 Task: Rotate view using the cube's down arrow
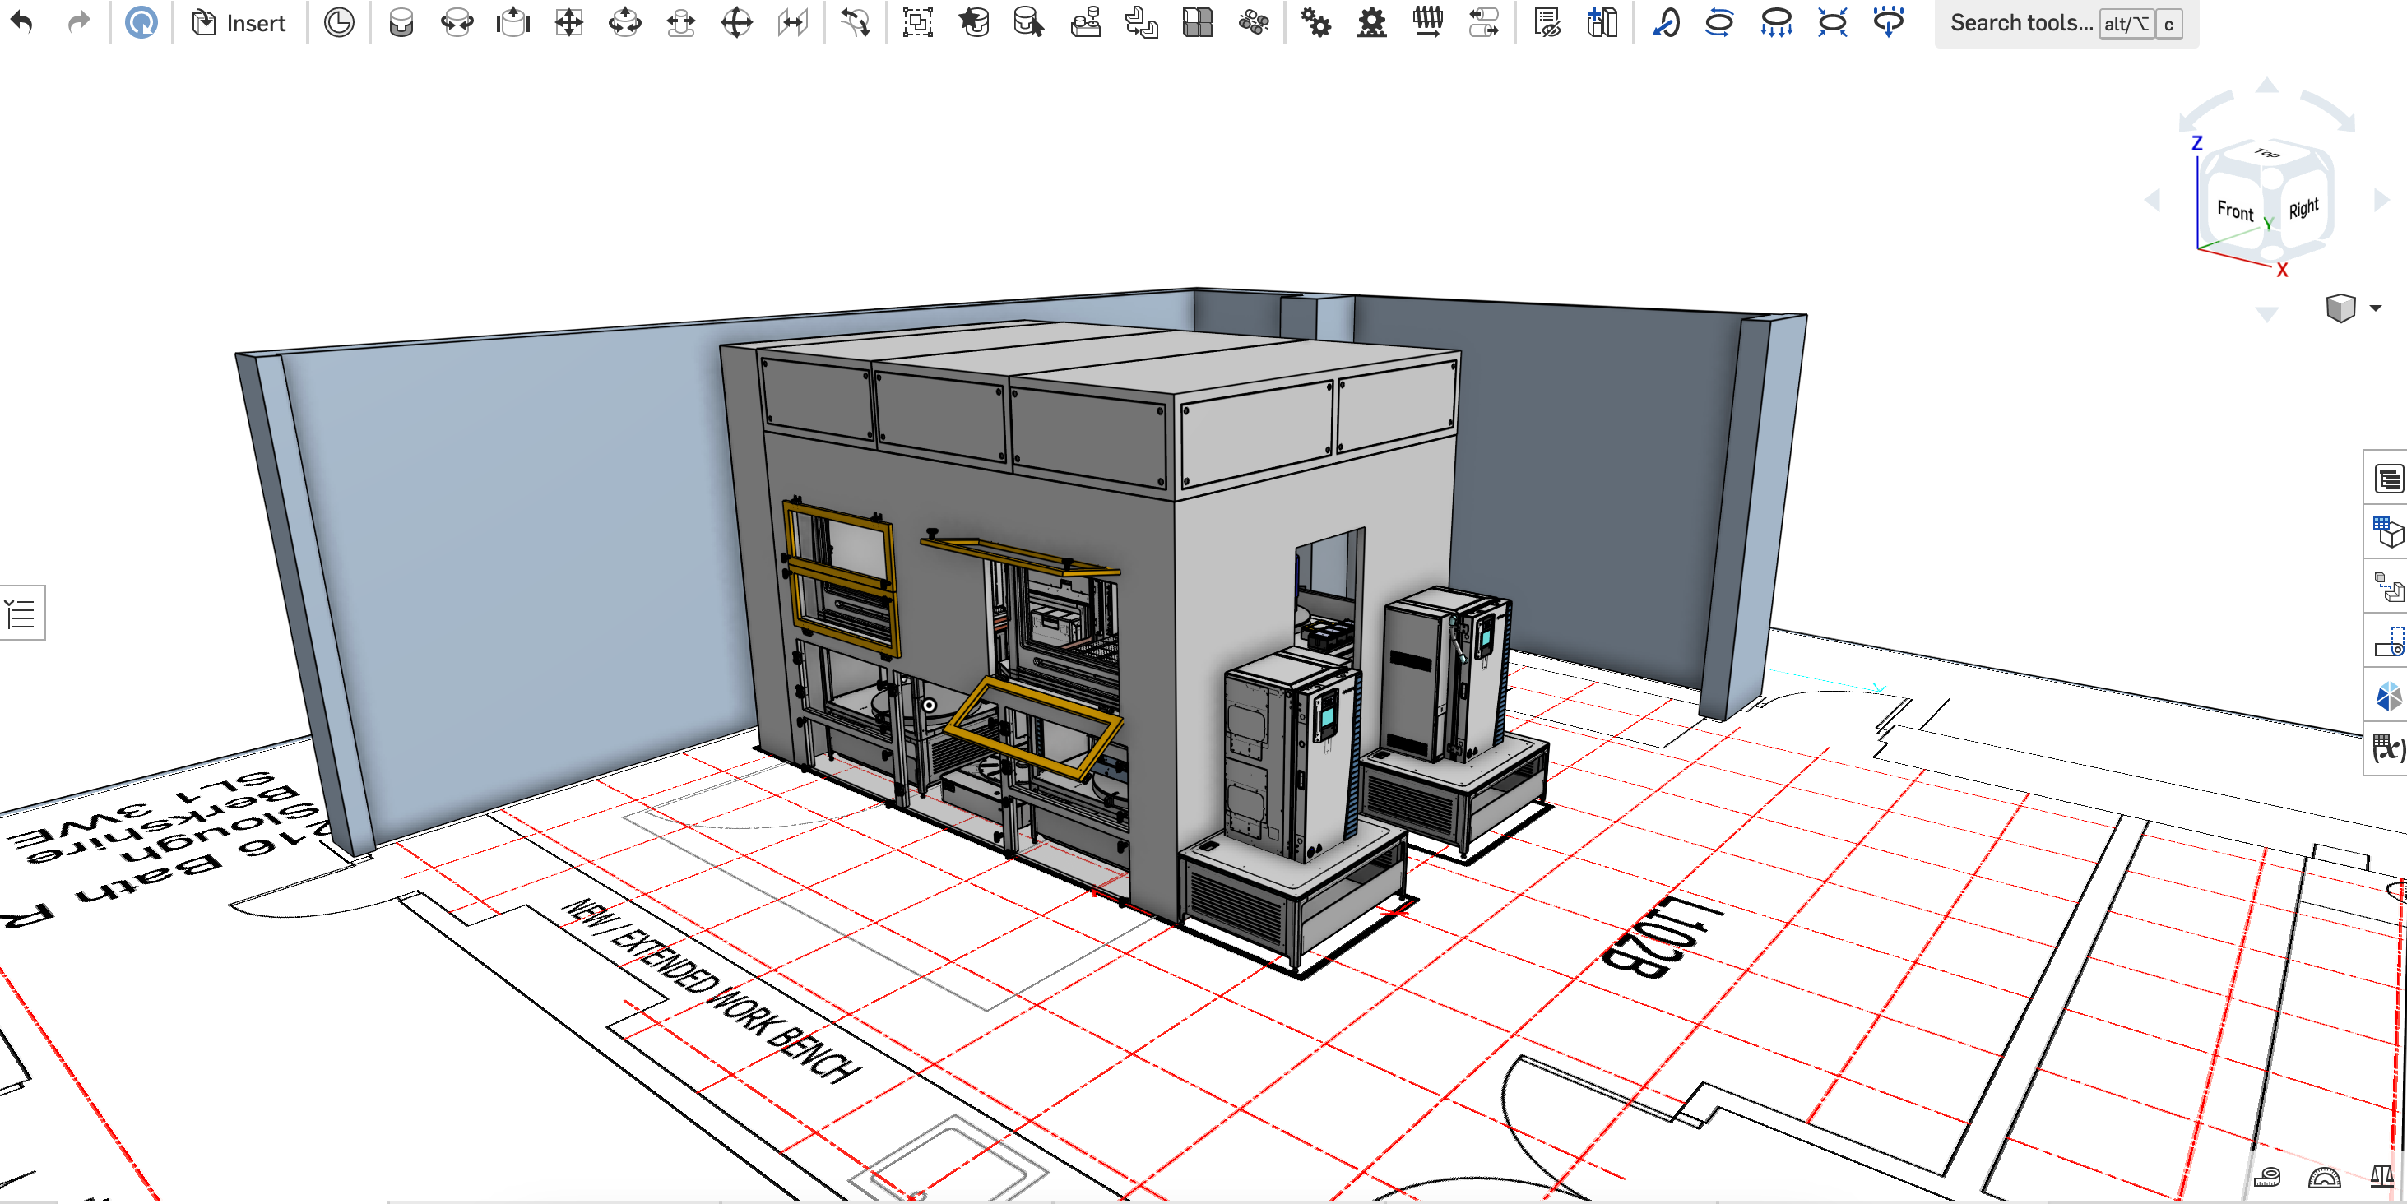click(x=2267, y=315)
